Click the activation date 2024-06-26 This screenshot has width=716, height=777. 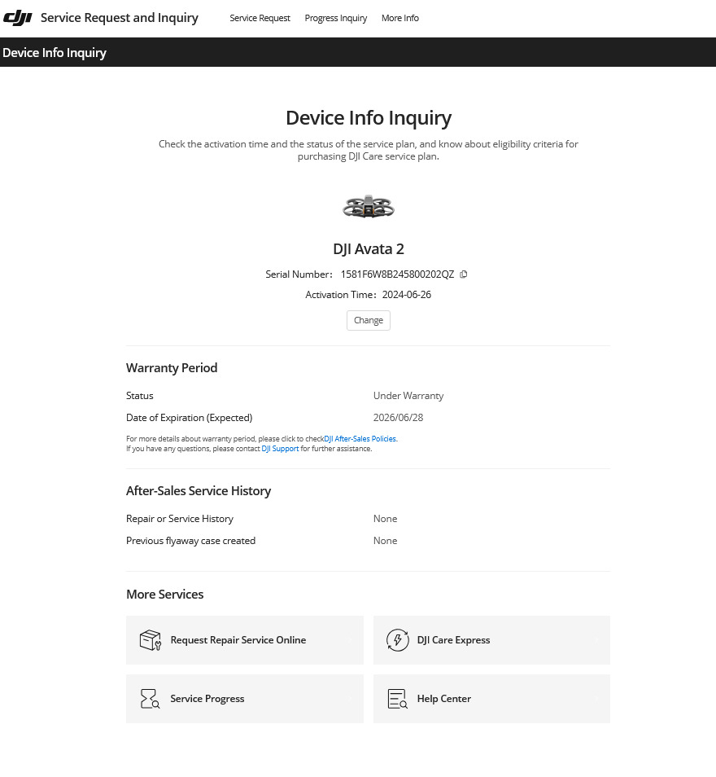[407, 294]
